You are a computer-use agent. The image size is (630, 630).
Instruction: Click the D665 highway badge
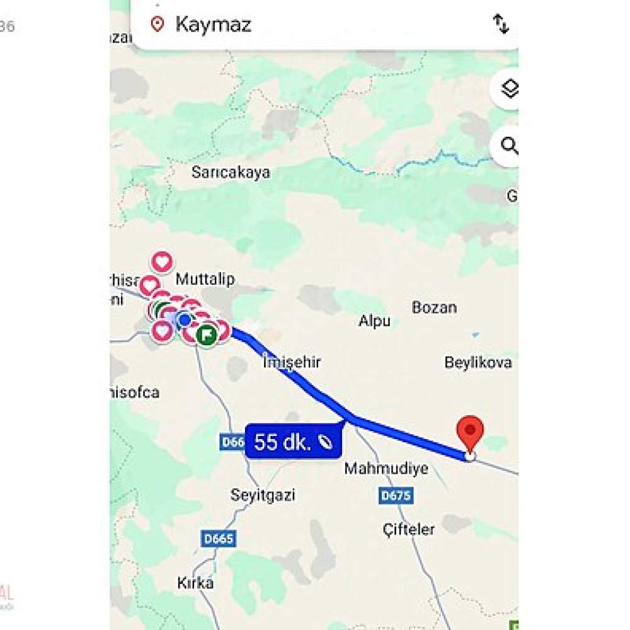click(x=218, y=539)
